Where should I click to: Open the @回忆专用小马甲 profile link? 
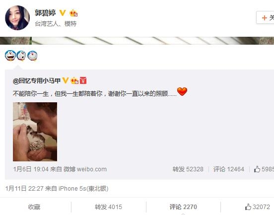coord(37,81)
